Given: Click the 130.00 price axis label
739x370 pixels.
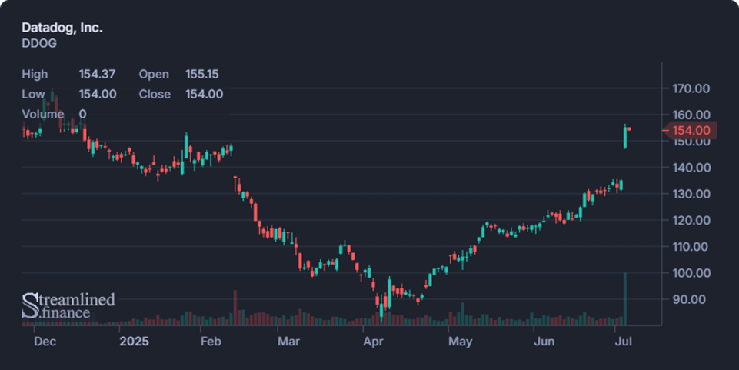Looking at the screenshot, I should coord(691,194).
